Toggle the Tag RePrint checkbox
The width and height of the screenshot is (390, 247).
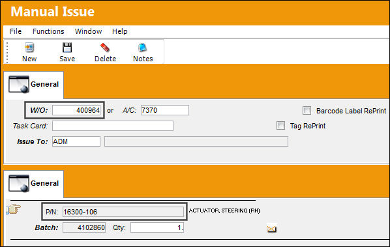click(x=280, y=126)
